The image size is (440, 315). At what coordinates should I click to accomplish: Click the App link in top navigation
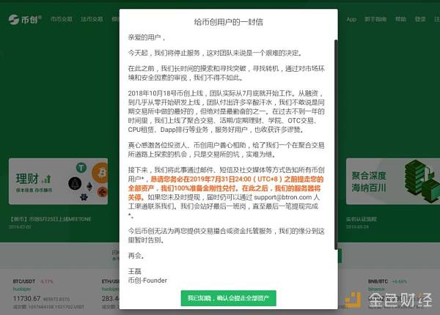tap(351, 19)
